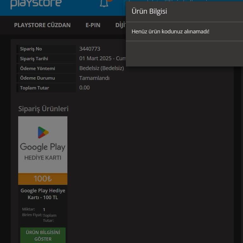243x243 pixels.
Task: Click Bedelsiz (Bedelsiz) payment value
Action: [x=102, y=68]
